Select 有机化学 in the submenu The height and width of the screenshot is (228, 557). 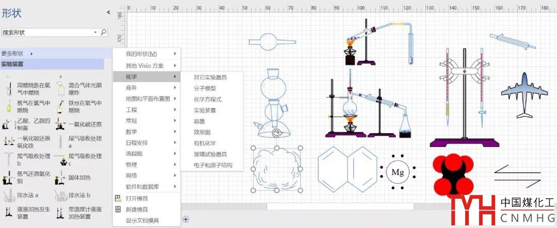(205, 143)
